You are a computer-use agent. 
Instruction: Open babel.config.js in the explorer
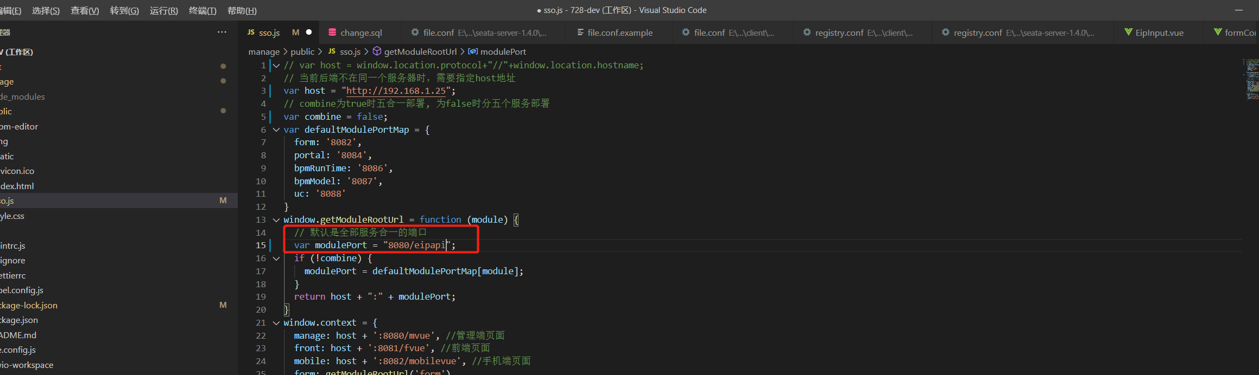tap(119, 290)
